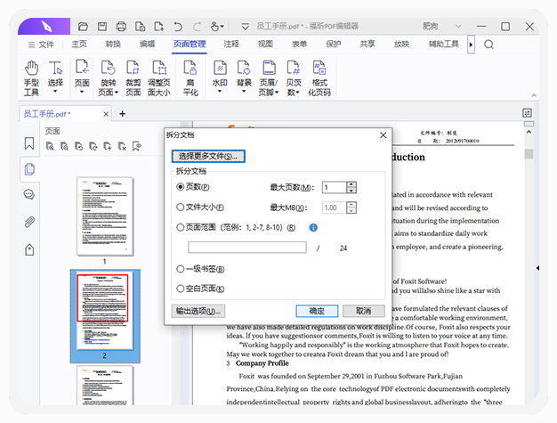This screenshot has width=557, height=423.
Task: Switch to the 表单 tab
Action: click(x=299, y=44)
